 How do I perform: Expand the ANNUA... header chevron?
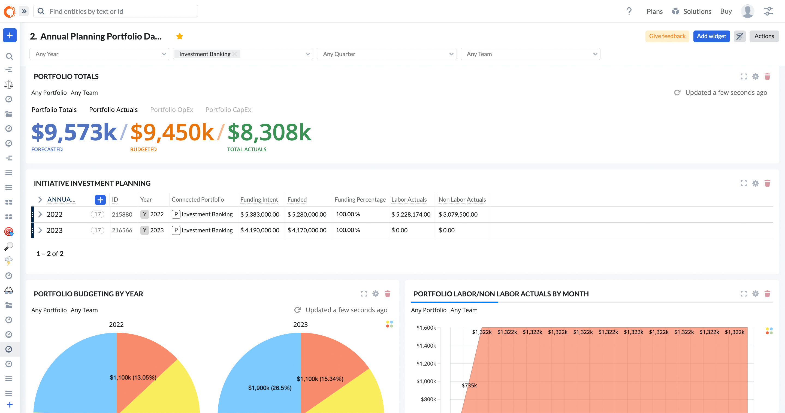coord(40,200)
